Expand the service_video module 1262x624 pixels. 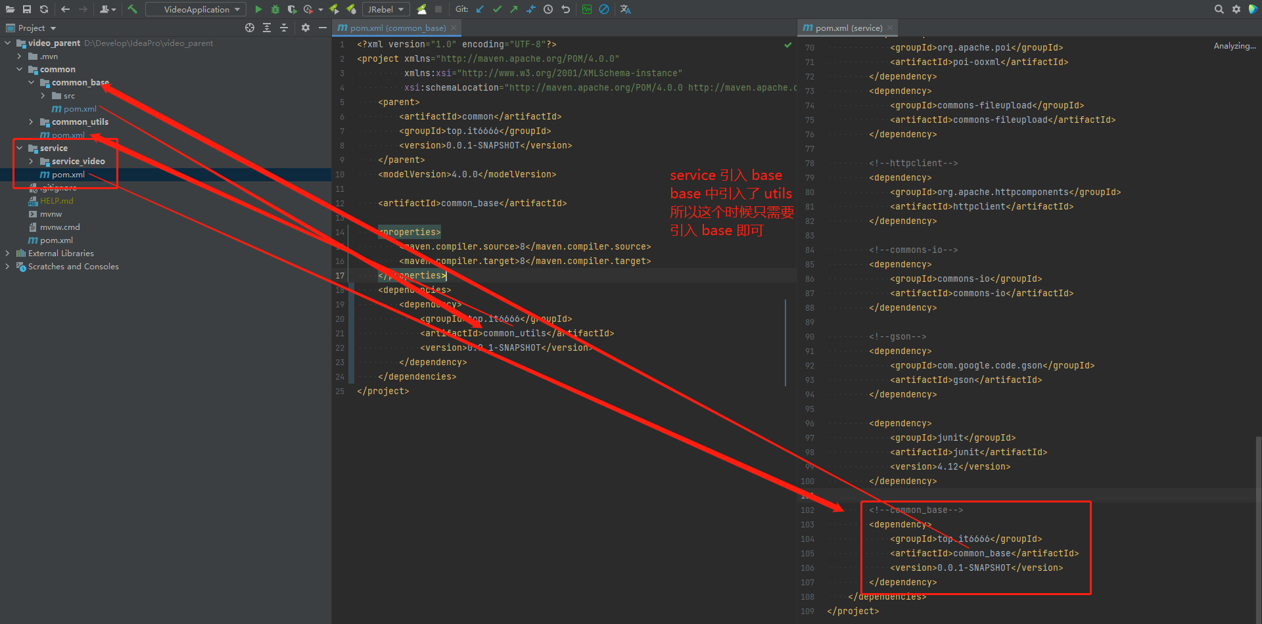(x=32, y=162)
